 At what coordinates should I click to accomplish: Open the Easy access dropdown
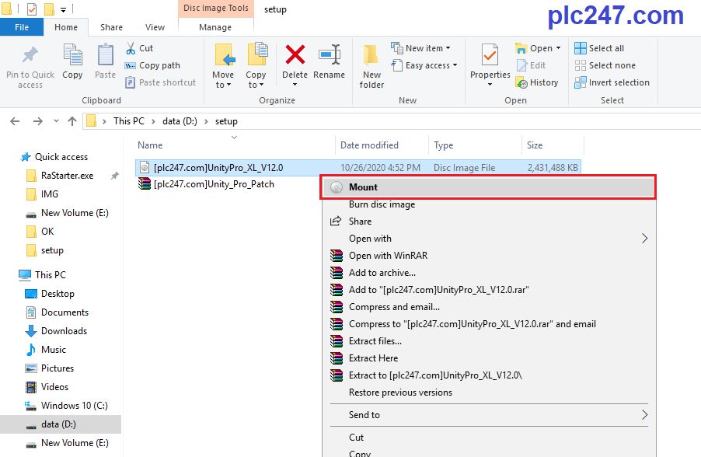pos(424,65)
